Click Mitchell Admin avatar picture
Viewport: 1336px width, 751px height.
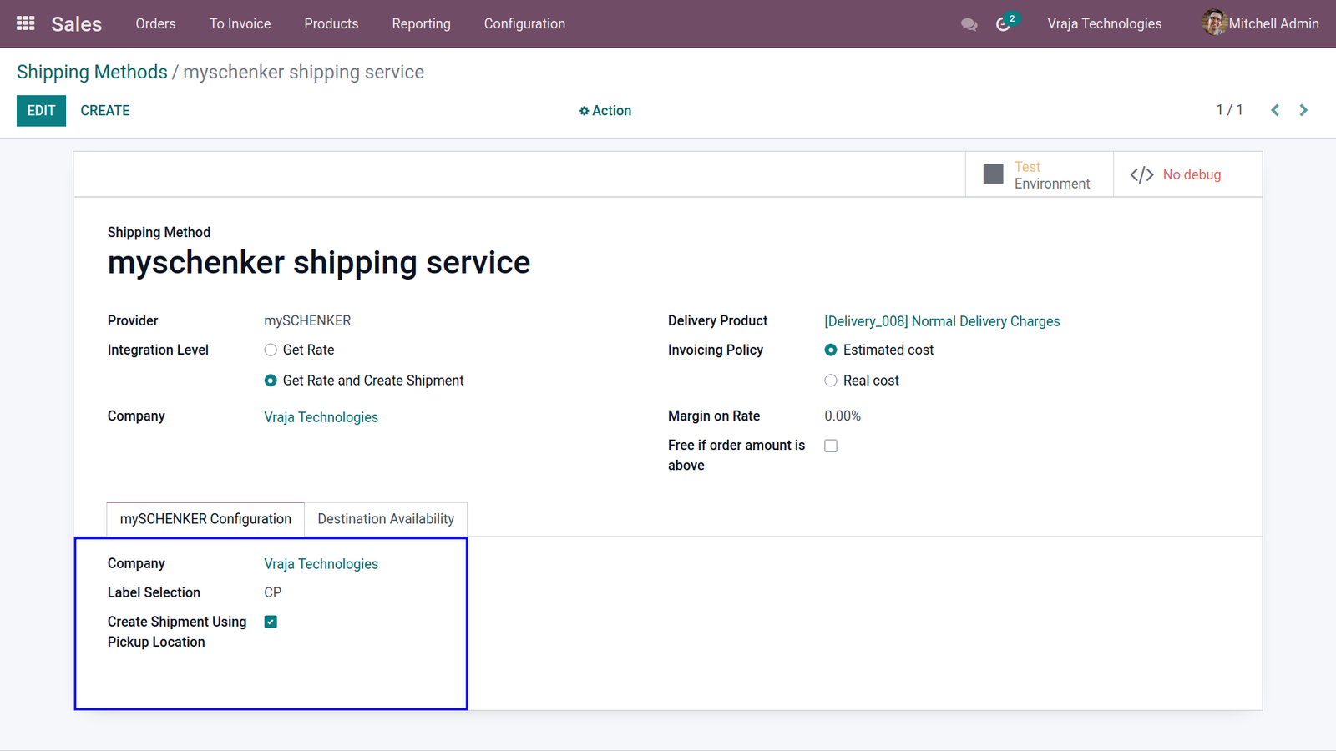click(x=1214, y=23)
